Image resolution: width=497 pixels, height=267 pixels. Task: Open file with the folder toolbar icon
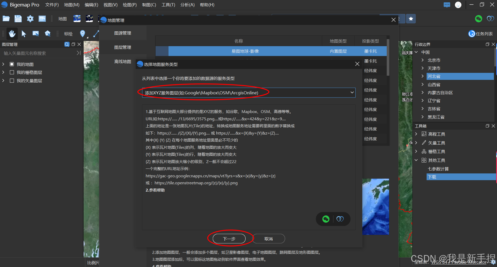(6, 19)
